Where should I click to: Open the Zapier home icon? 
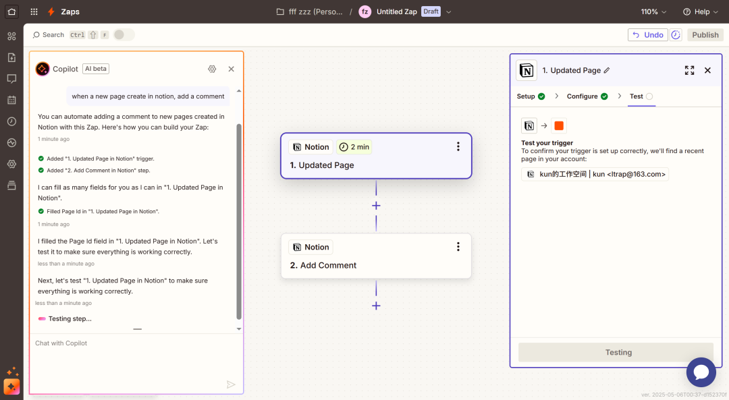(x=11, y=11)
